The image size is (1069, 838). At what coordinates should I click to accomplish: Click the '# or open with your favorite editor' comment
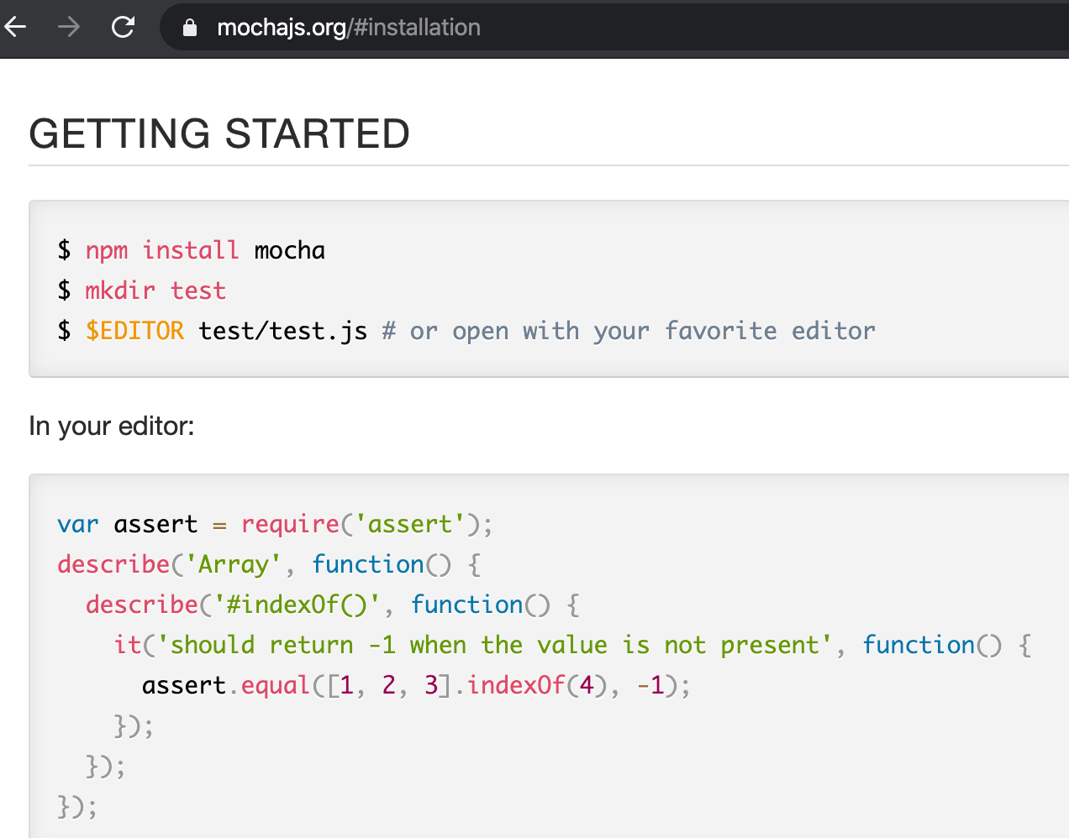pyautogui.click(x=629, y=331)
